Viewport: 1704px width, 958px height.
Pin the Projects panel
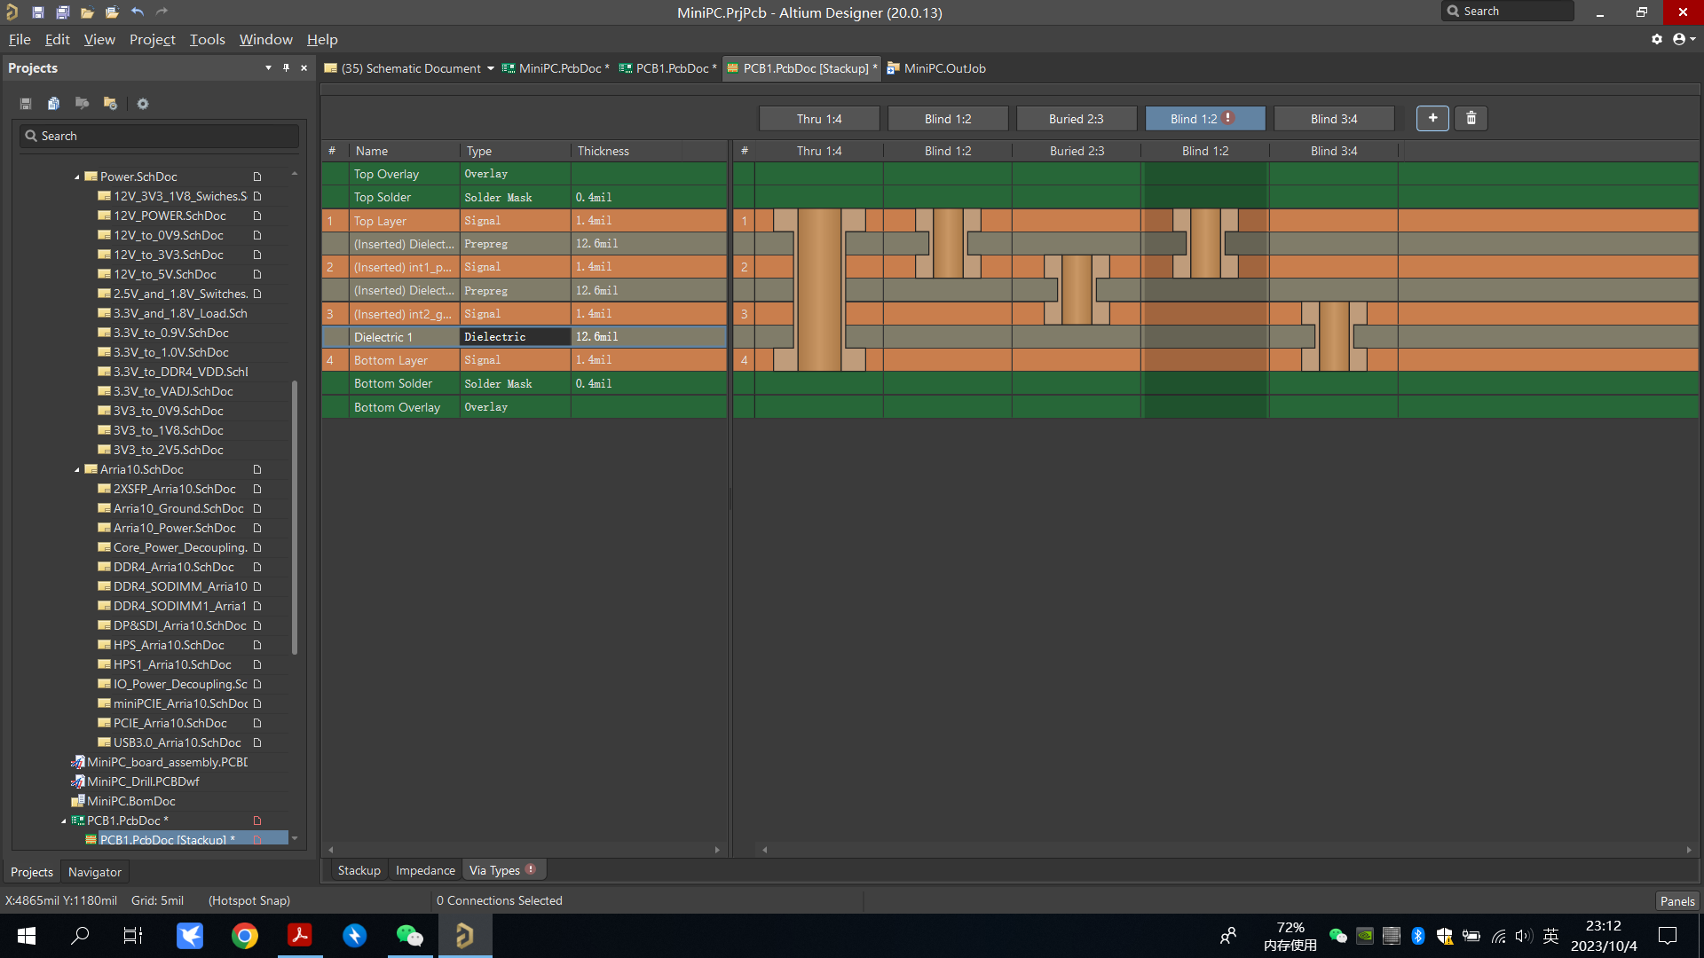pyautogui.click(x=286, y=67)
